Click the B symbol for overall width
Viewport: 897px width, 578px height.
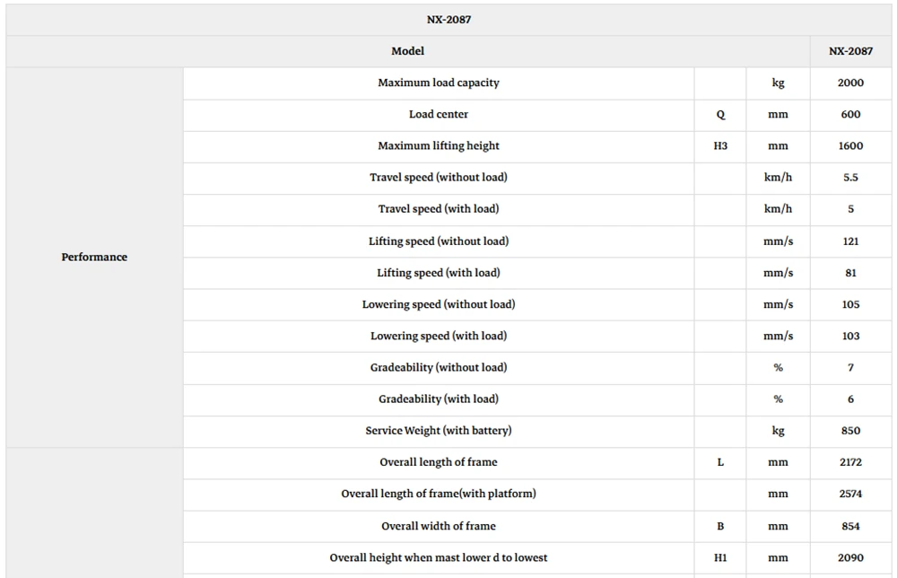pyautogui.click(x=720, y=526)
